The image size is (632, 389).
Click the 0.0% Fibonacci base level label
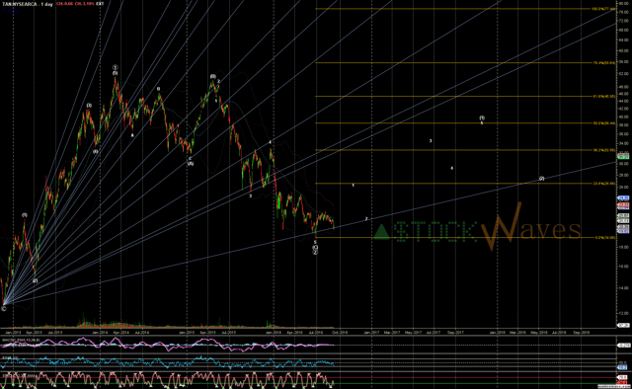(605, 237)
